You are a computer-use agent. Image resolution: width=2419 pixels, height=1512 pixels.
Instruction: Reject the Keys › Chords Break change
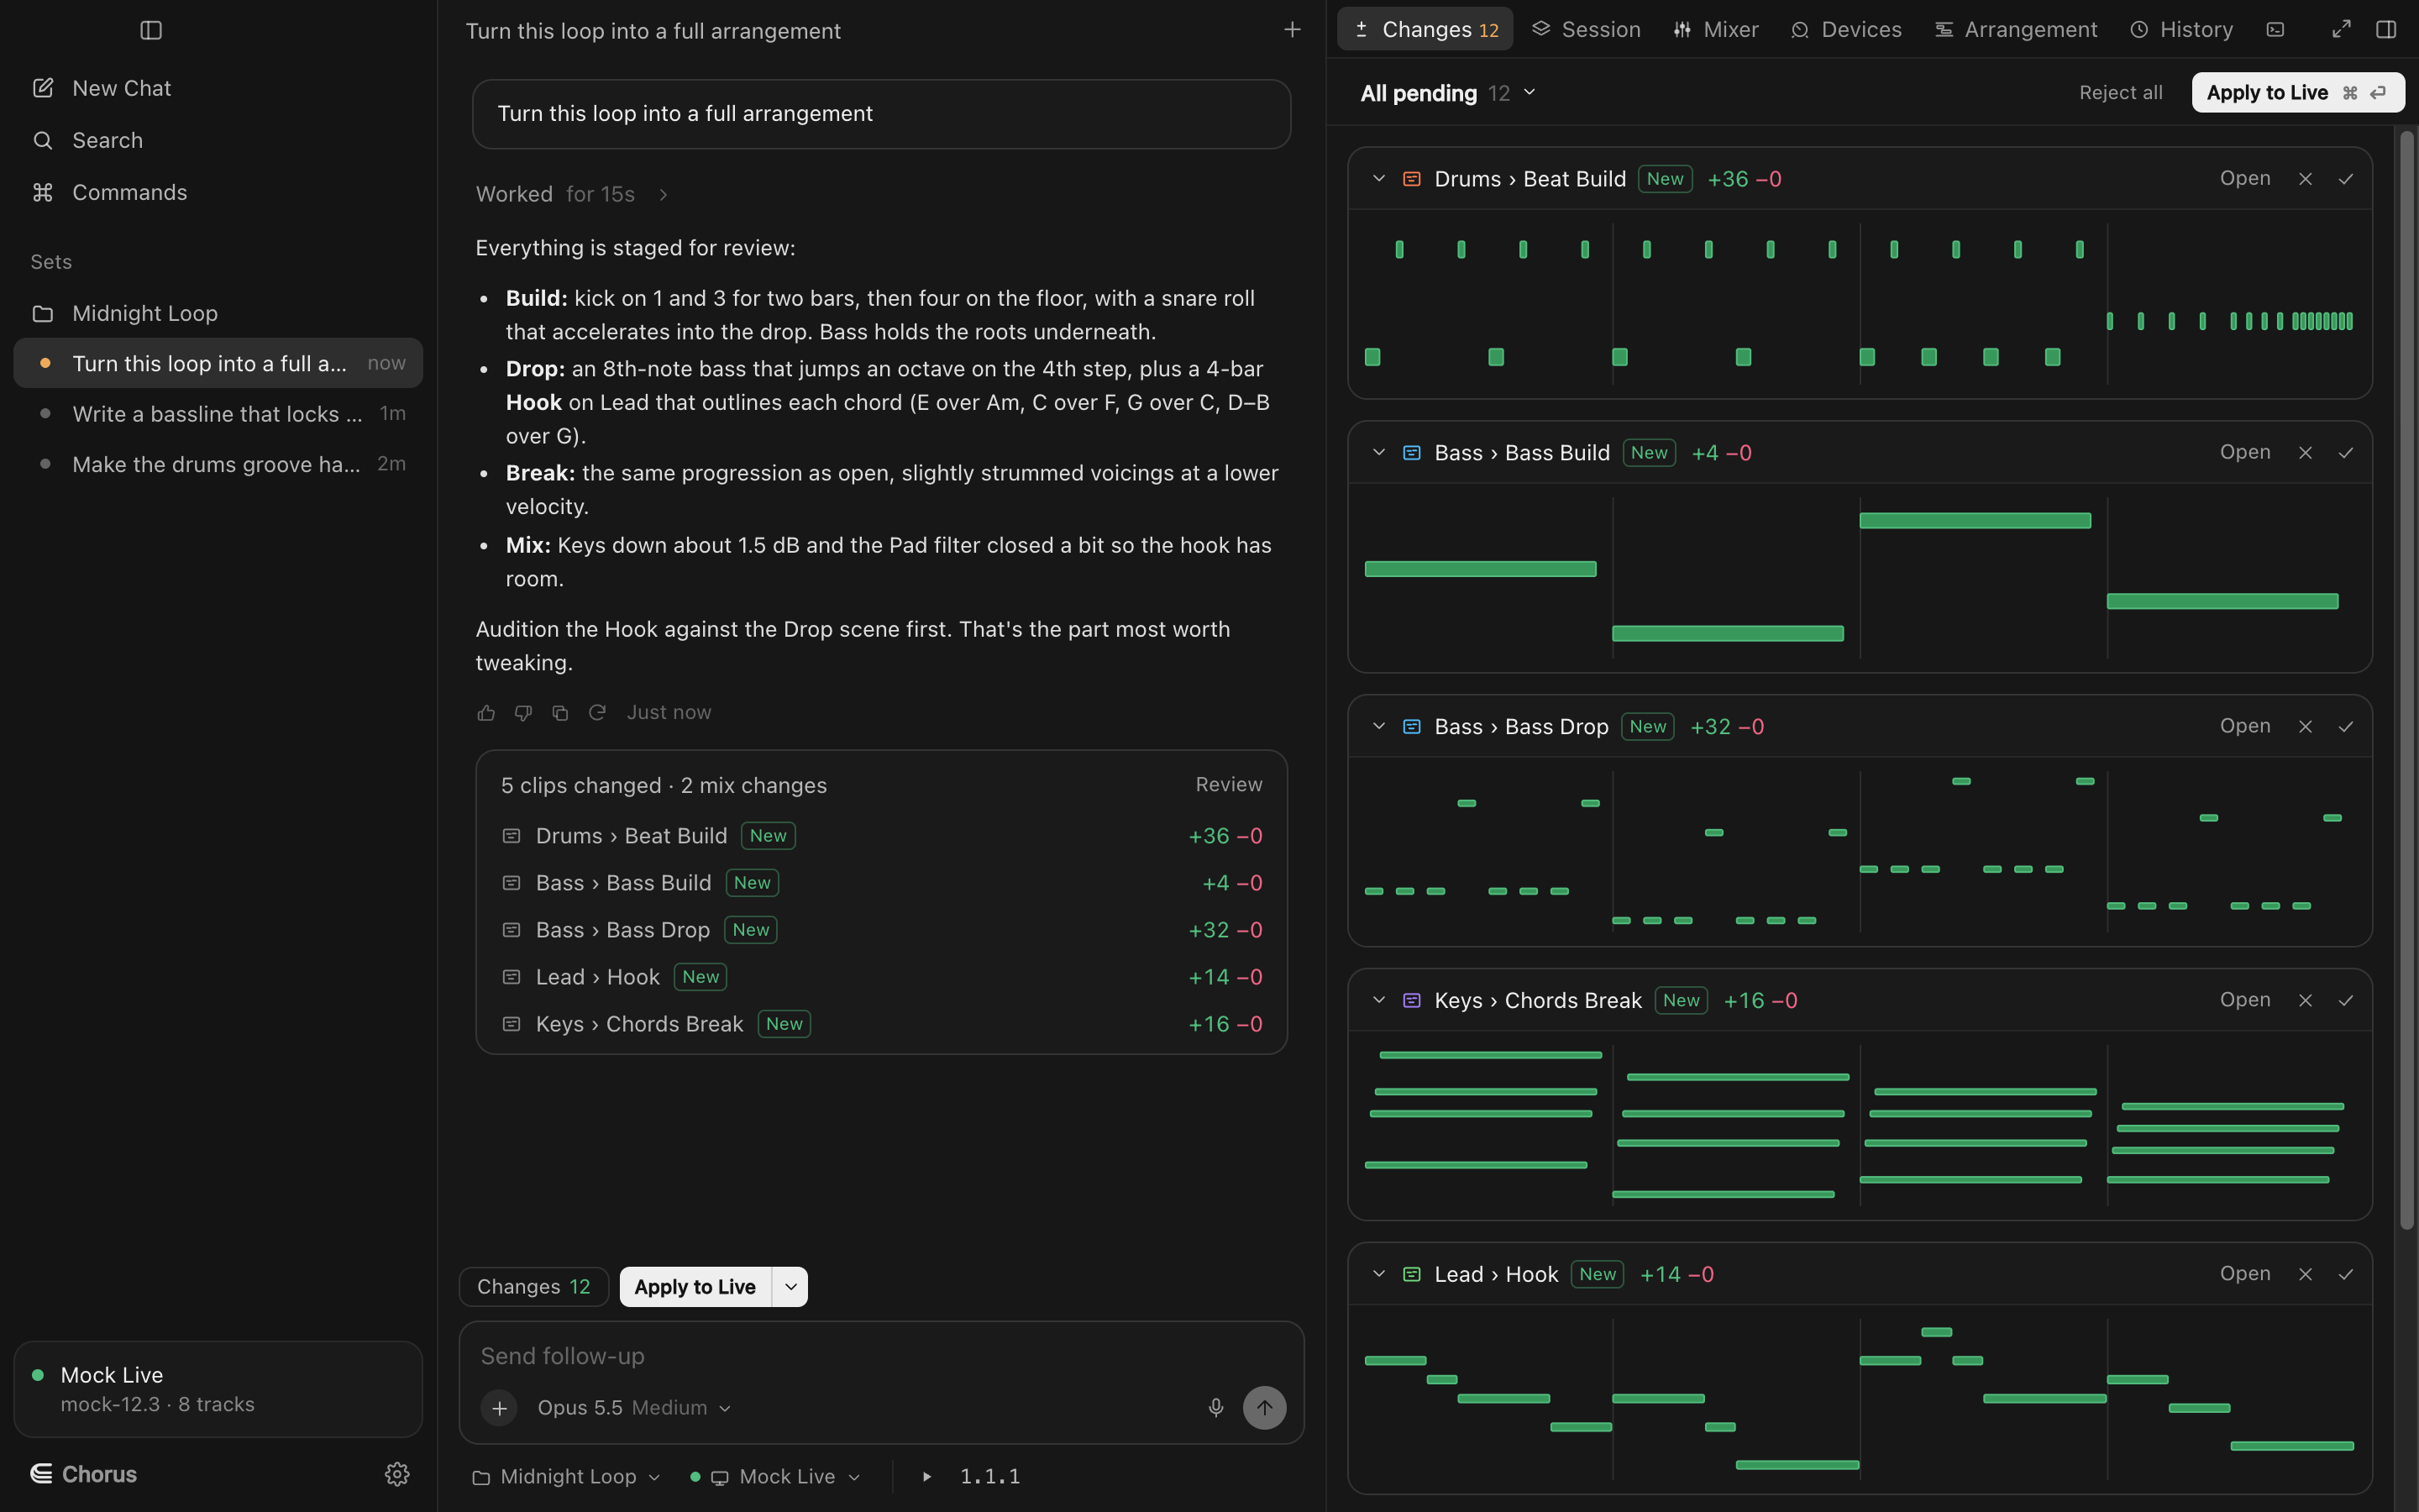(2305, 1001)
